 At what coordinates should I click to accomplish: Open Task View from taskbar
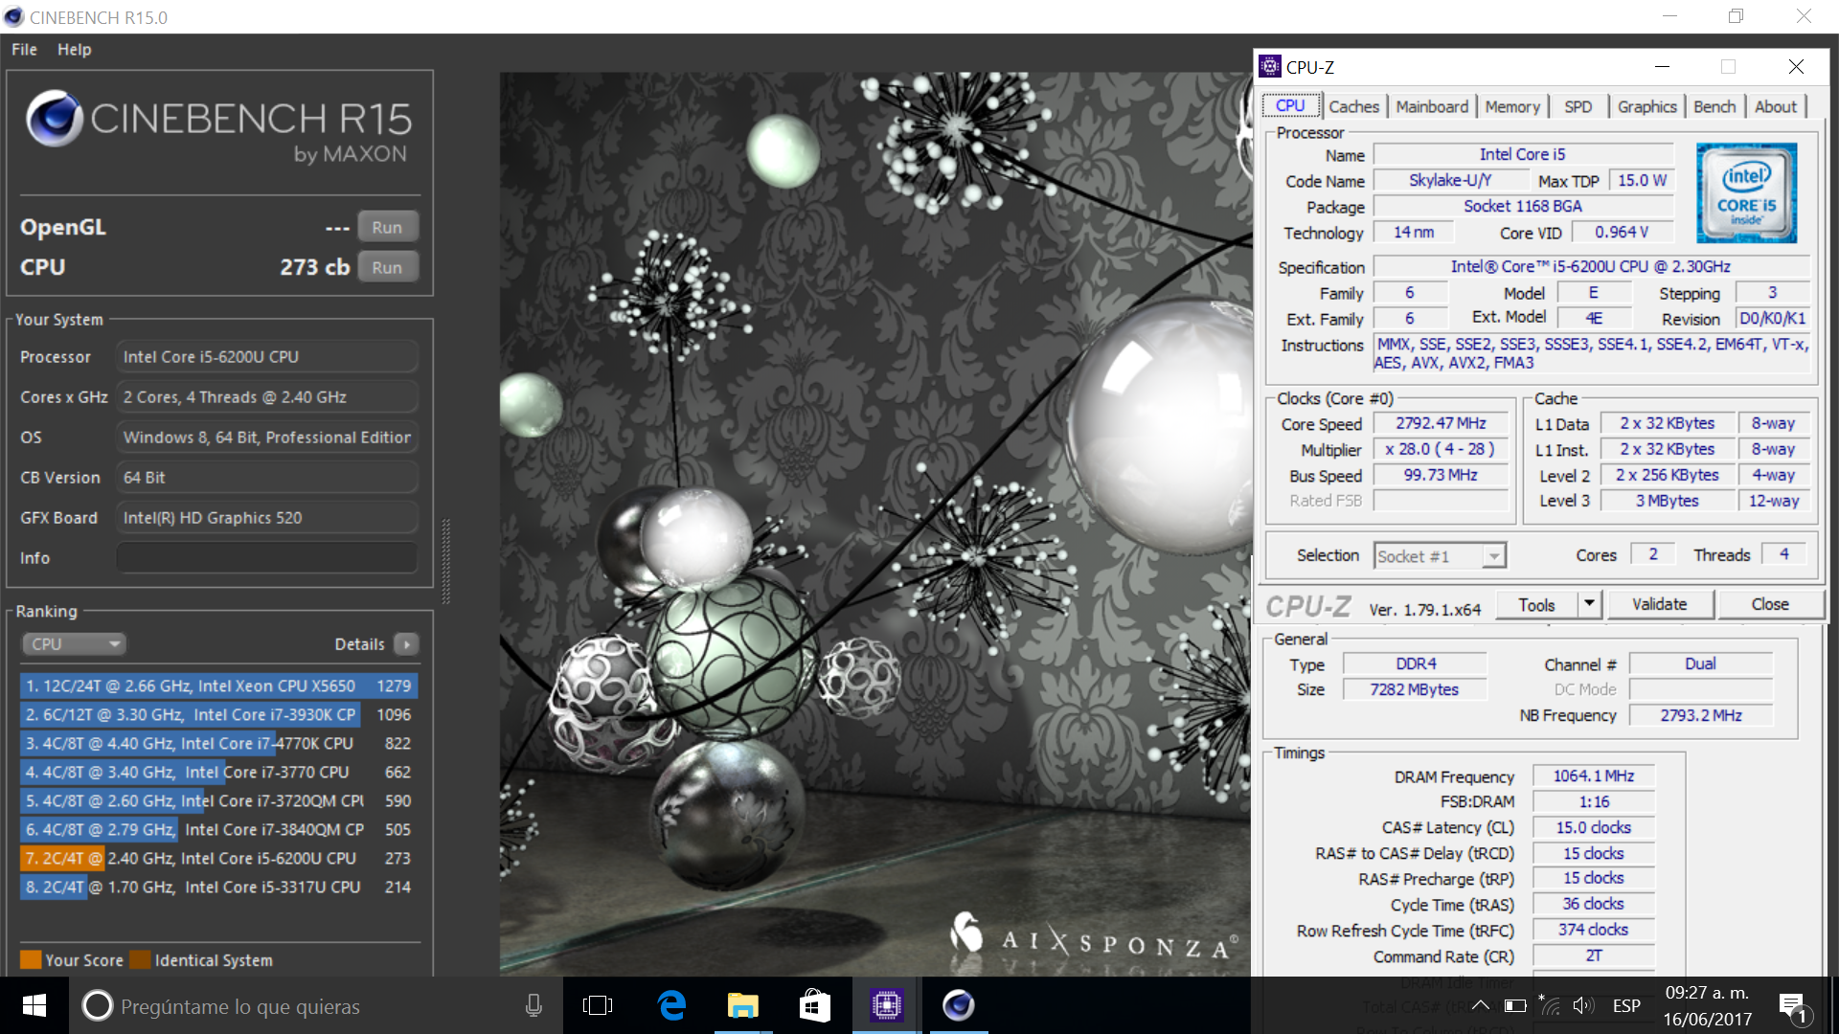pyautogui.click(x=598, y=1005)
